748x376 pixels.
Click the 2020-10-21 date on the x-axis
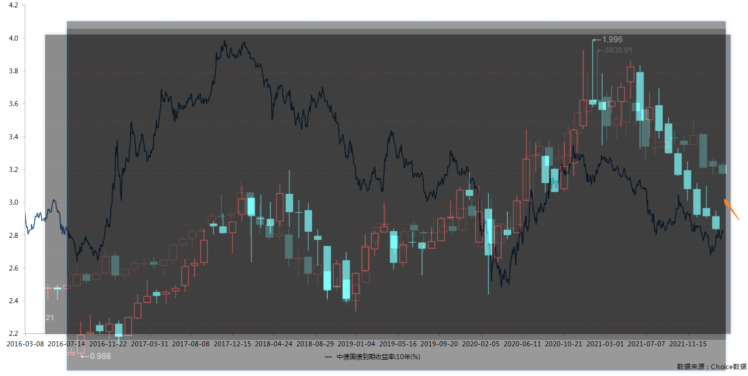[x=563, y=343]
